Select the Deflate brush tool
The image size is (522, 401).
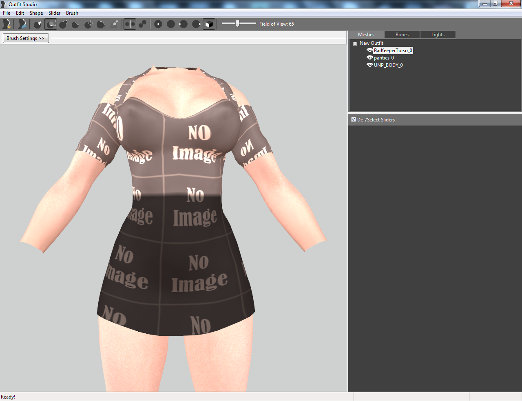pyautogui.click(x=76, y=24)
